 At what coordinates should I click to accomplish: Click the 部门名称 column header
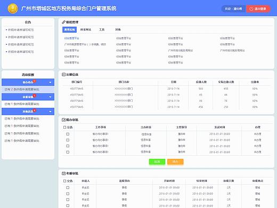point(124,82)
